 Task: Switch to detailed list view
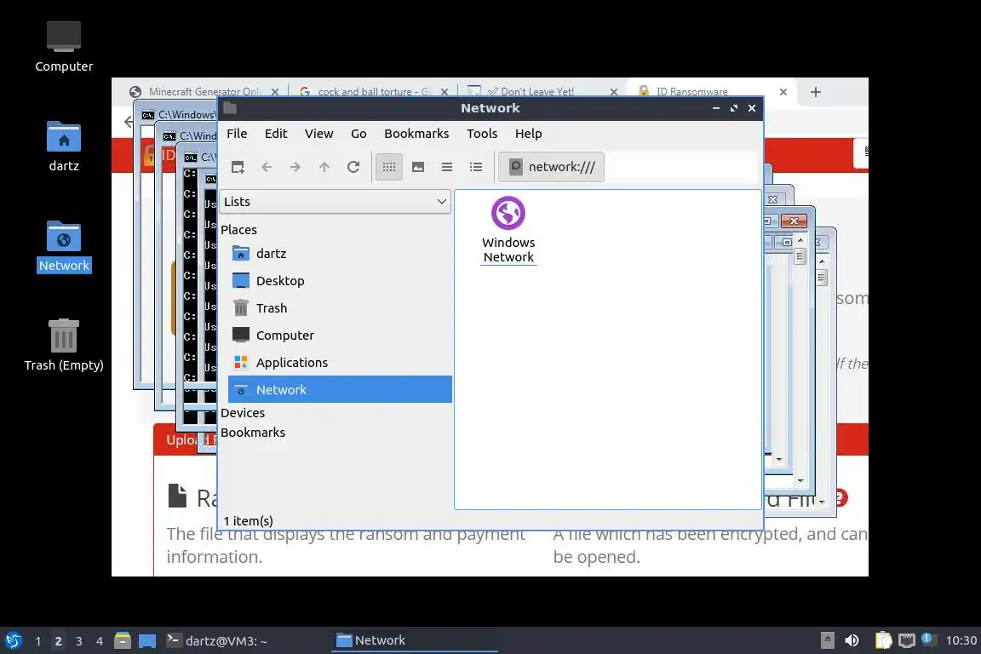(x=476, y=167)
